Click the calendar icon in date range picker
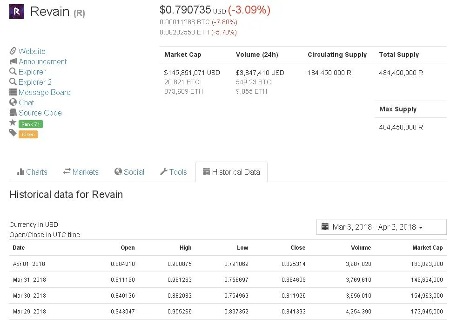 tap(325, 227)
